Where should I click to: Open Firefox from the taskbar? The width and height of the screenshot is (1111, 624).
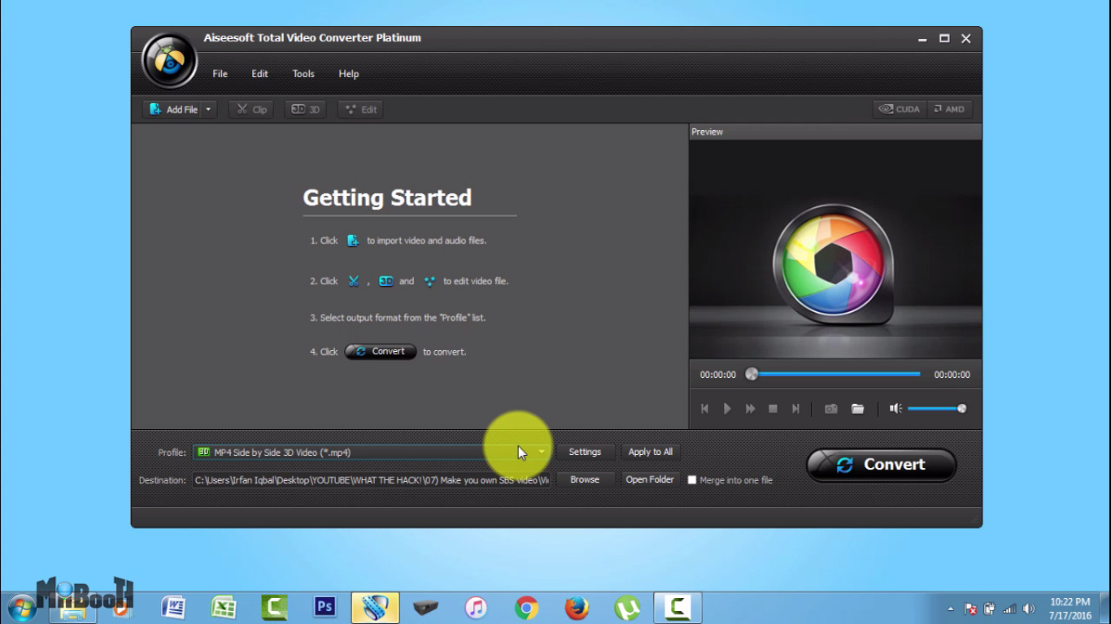(x=577, y=608)
